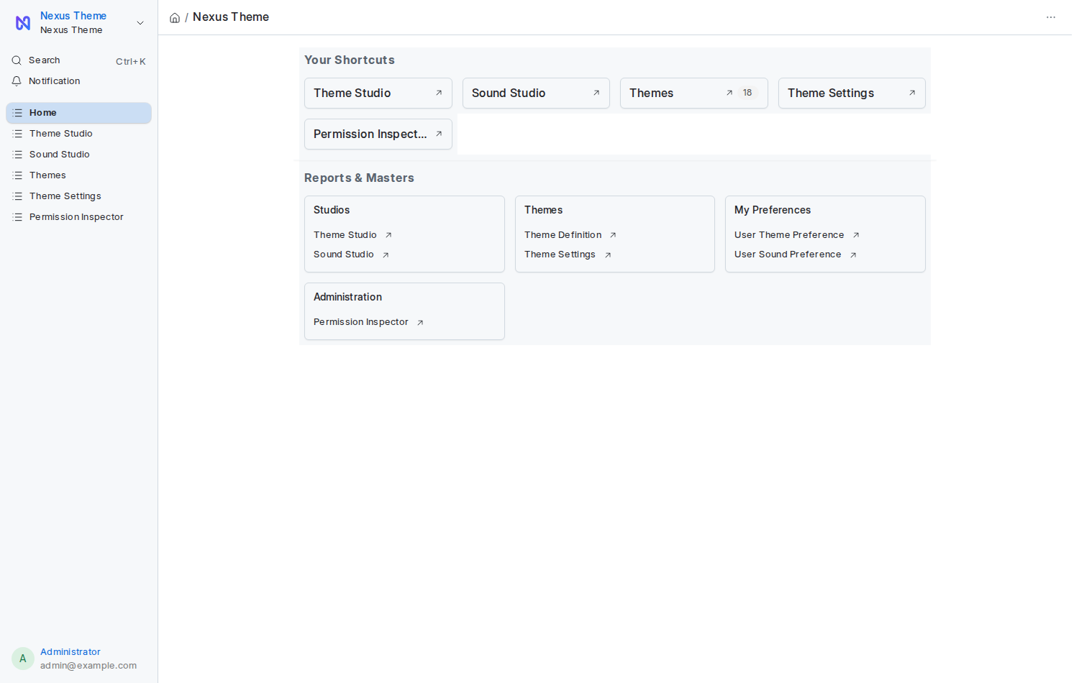Open the Administrator user name link

70,652
